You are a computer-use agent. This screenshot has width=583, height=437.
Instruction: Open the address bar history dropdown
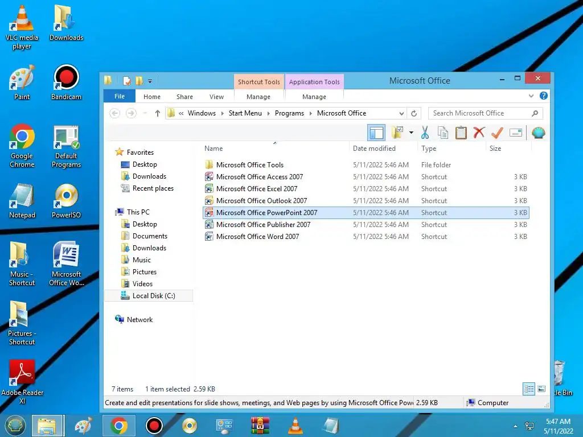[401, 113]
